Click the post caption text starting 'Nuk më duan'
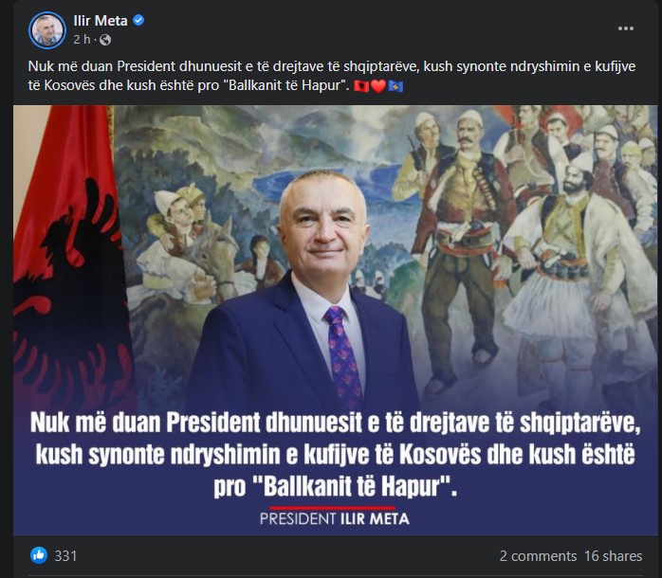 [x=332, y=76]
